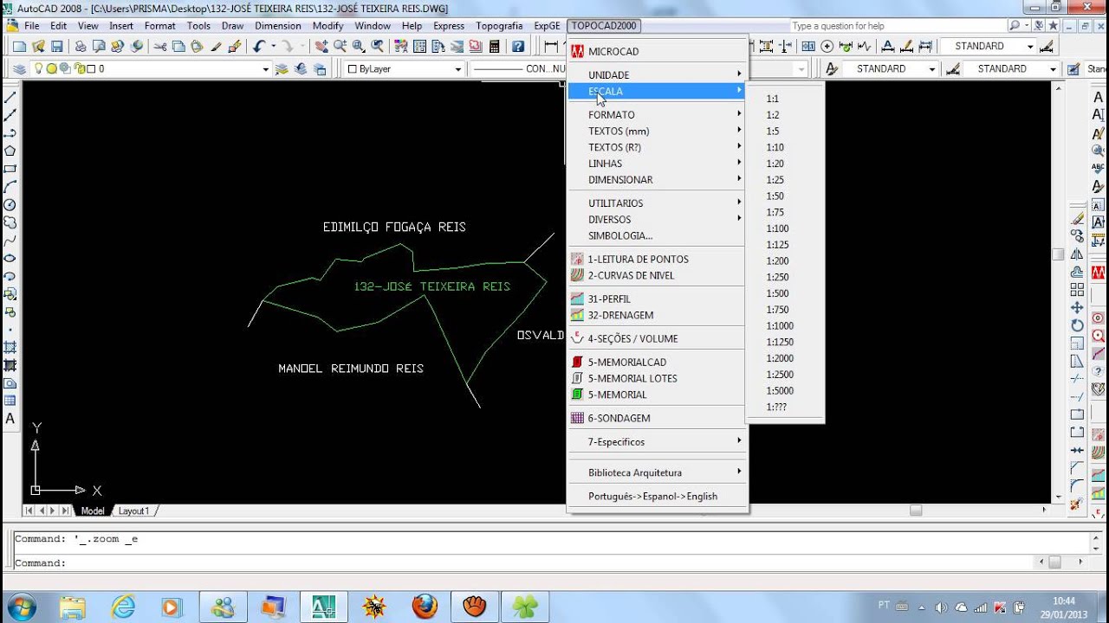
Task: Expand the UTILITARIOS submenu
Action: pos(658,203)
